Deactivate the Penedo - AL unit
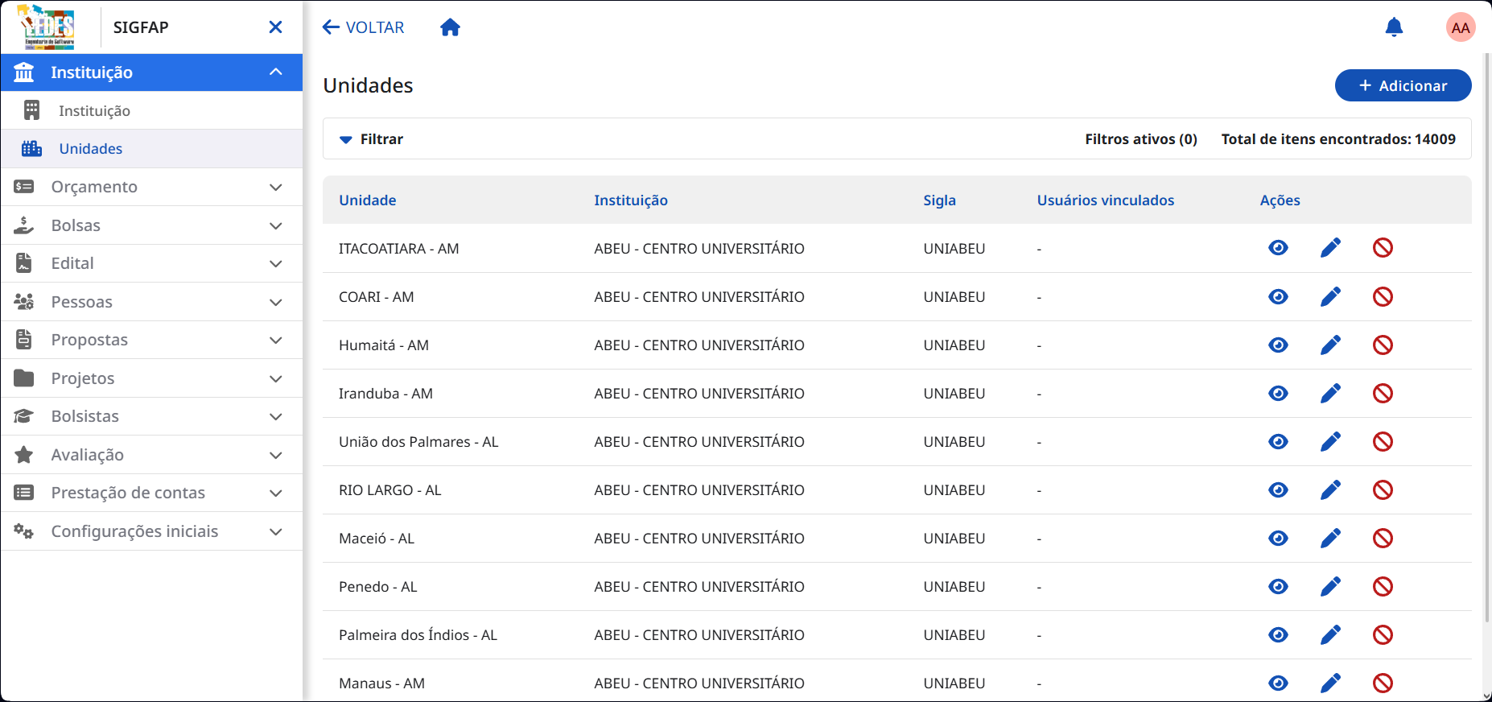This screenshot has height=702, width=1492. click(1383, 586)
